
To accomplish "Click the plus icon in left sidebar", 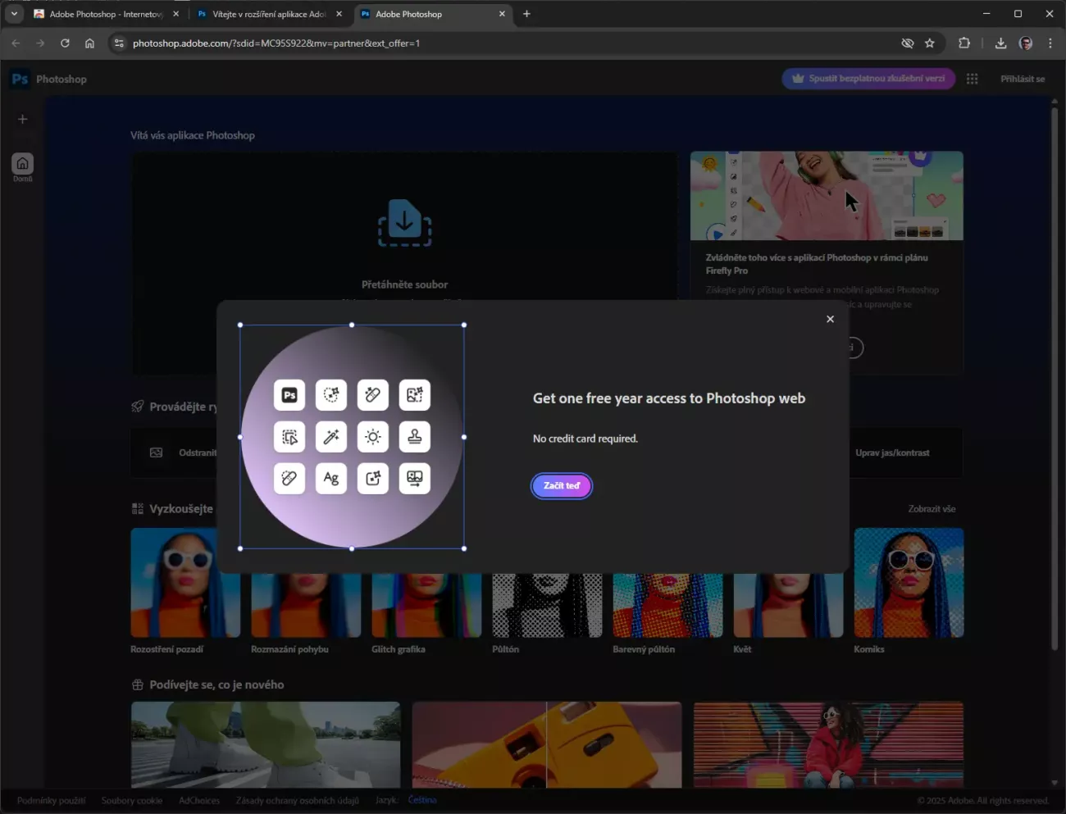I will click(23, 119).
